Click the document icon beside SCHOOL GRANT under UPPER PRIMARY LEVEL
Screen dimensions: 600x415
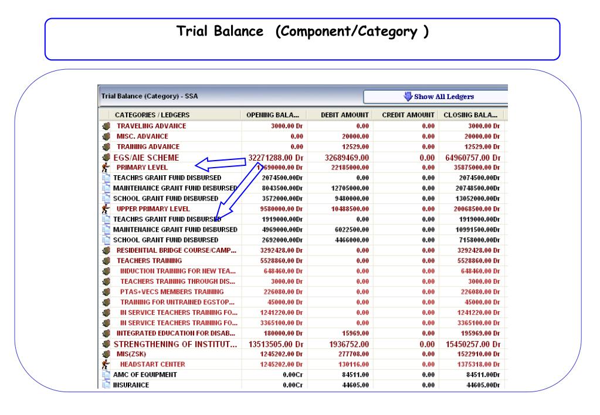point(106,240)
